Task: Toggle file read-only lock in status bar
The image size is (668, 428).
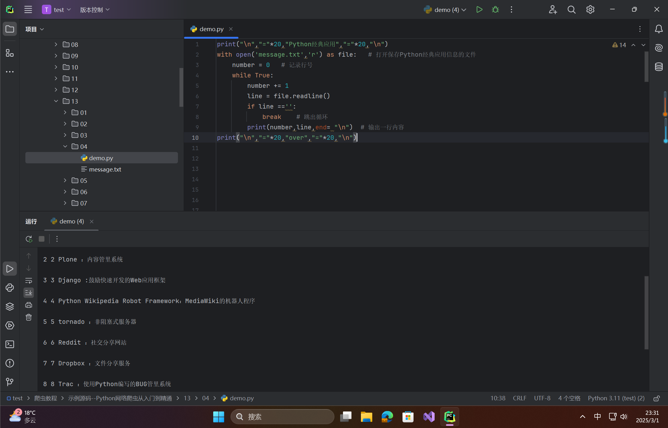Action: (x=657, y=398)
